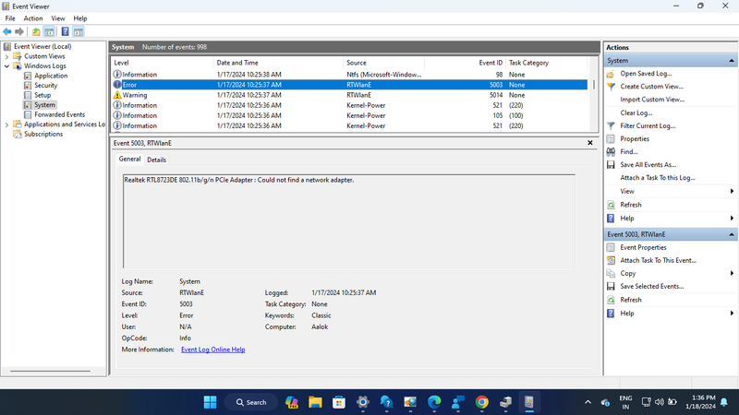
Task: Expand Help submenu under Event 5003 actions
Action: tap(732, 314)
